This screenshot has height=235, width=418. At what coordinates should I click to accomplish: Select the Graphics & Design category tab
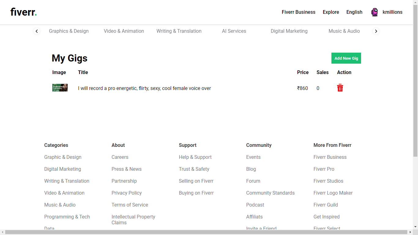click(69, 31)
